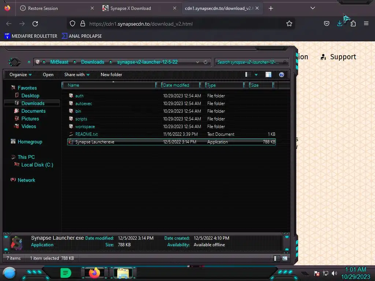Click Downloads in the Explorer breadcrumb
The height and width of the screenshot is (281, 375).
[x=93, y=62]
